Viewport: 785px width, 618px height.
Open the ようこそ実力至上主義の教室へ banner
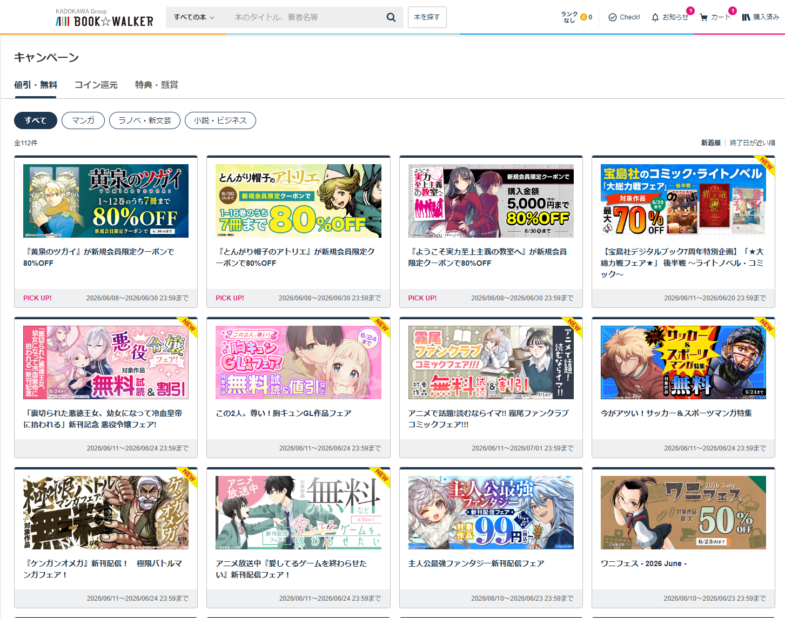click(x=491, y=201)
